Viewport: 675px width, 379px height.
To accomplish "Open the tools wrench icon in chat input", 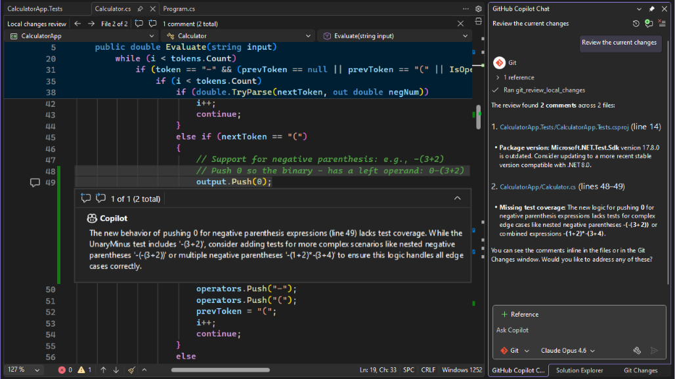I will 637,351.
